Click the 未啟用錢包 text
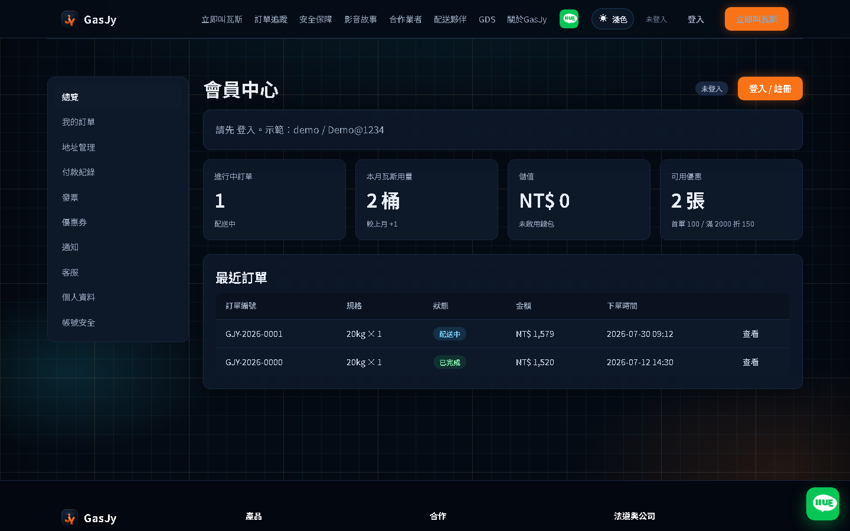Screen dimensions: 850x531 (537, 224)
